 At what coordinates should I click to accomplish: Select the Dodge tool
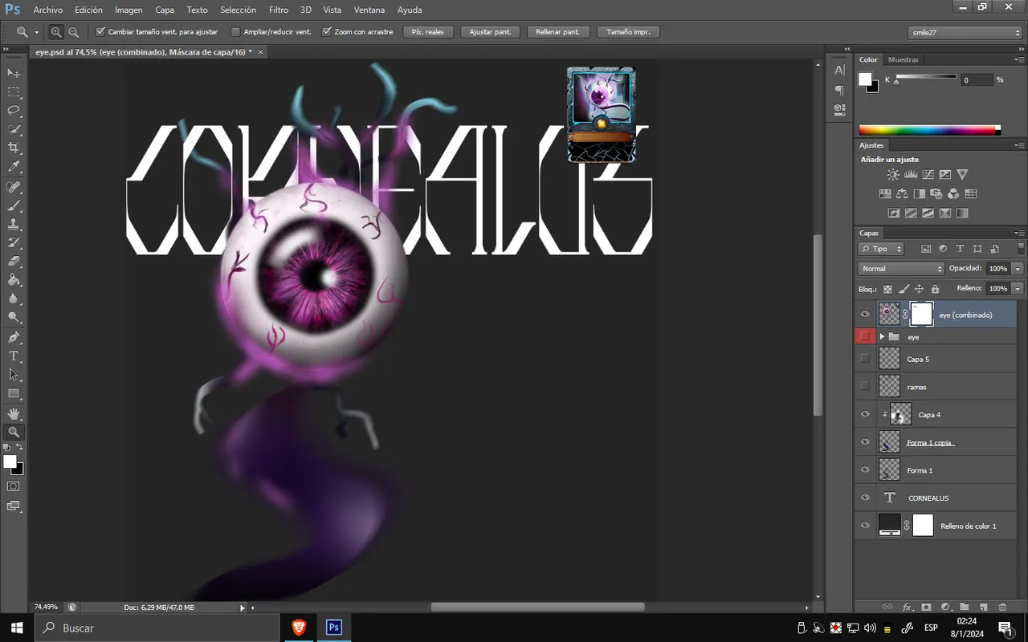(x=14, y=317)
